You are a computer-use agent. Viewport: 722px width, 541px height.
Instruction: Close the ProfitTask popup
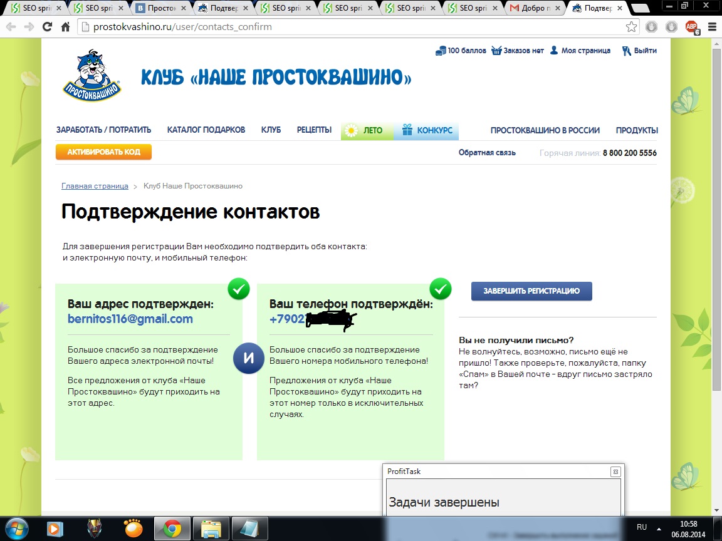pos(615,471)
